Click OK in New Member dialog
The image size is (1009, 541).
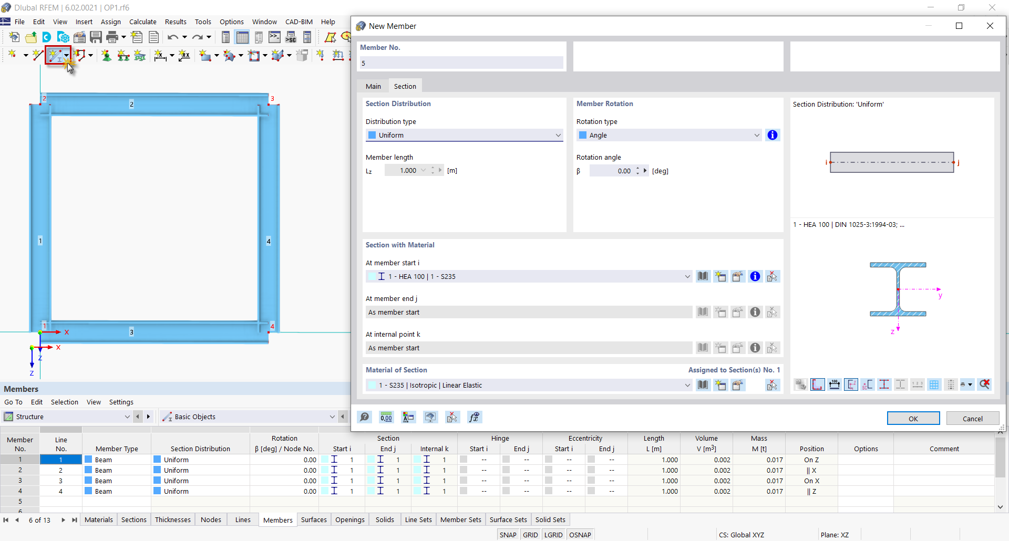913,418
